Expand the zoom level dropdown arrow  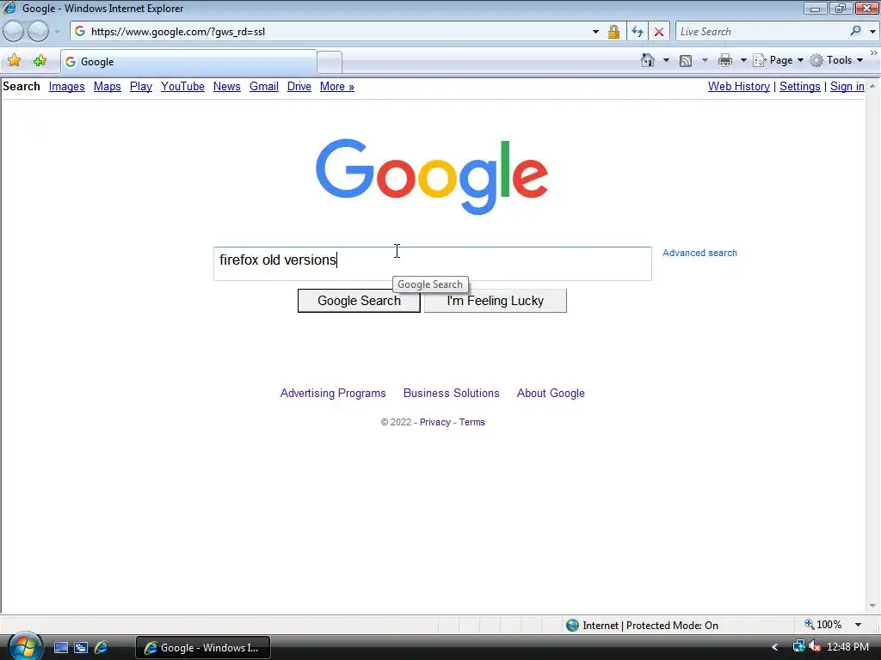(858, 625)
